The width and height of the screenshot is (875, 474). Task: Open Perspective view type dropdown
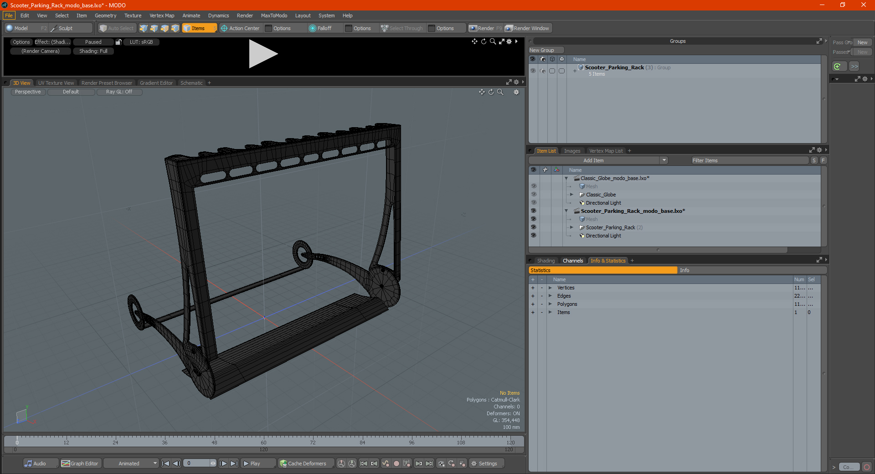pyautogui.click(x=28, y=92)
